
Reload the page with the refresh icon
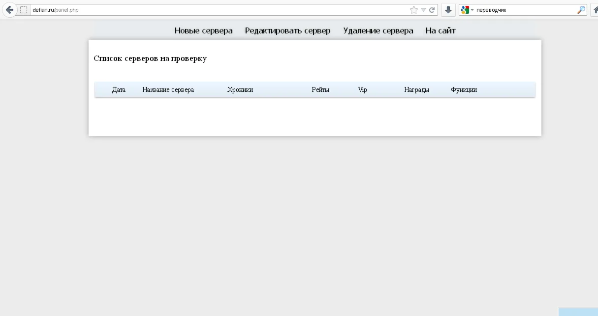[x=432, y=10]
